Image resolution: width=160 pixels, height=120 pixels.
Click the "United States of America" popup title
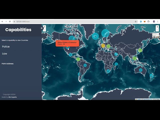[67, 42]
